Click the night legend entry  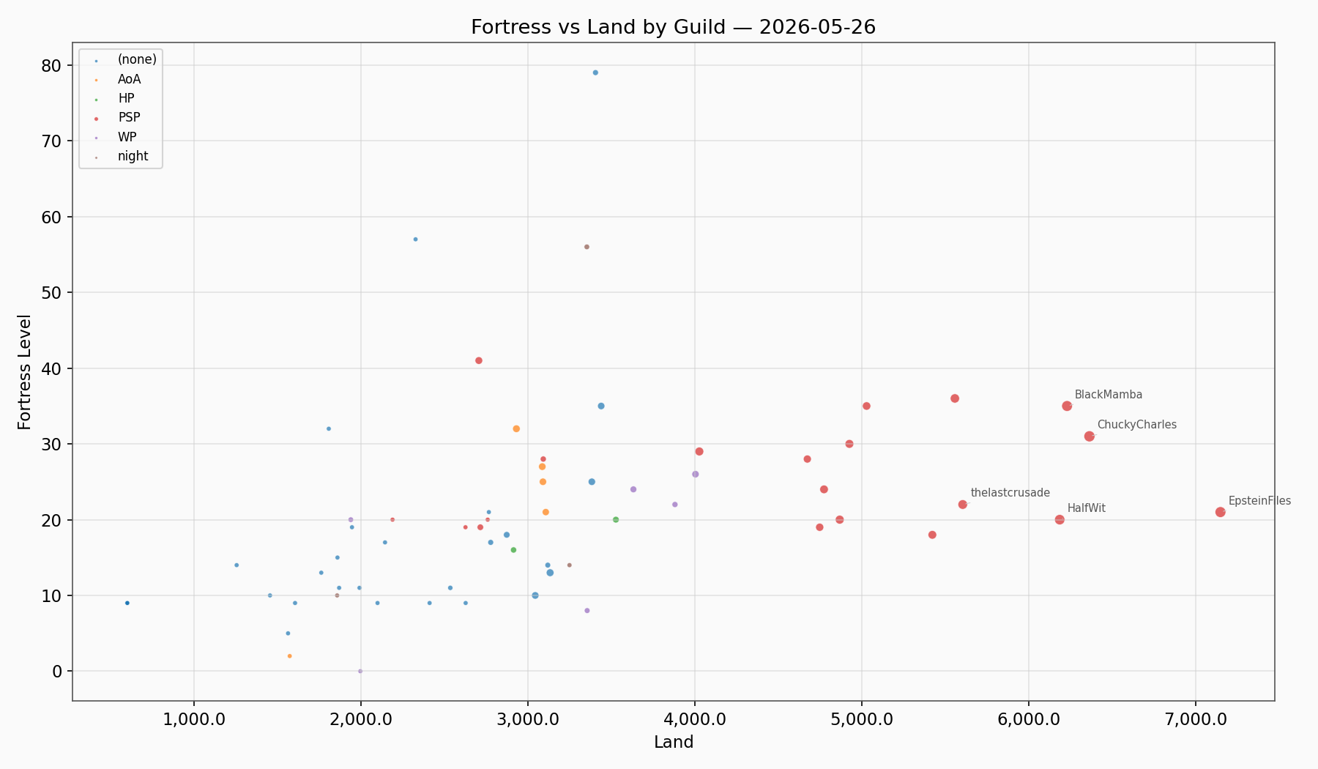pyautogui.click(x=133, y=156)
